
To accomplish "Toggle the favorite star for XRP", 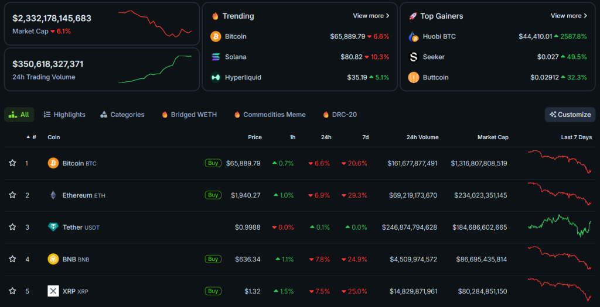I will (x=12, y=291).
